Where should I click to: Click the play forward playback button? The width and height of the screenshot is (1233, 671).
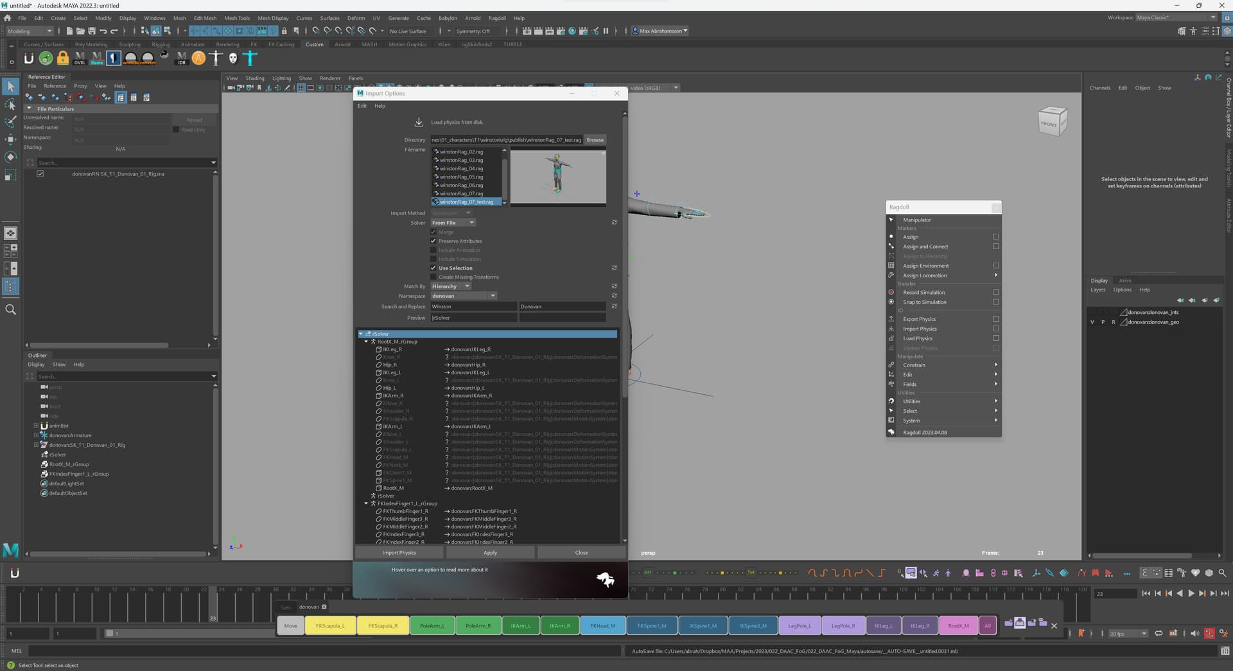click(1191, 593)
